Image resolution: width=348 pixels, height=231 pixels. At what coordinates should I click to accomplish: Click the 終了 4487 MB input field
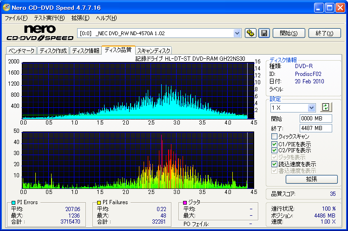315,128
